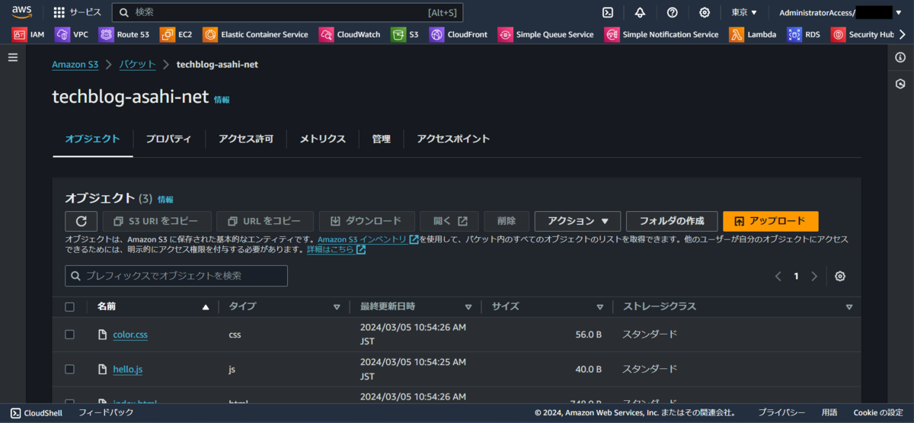Go to next page arrow
Viewport: 914px width, 423px height.
(814, 276)
